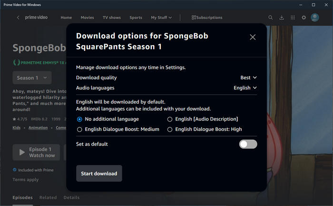Open Subscriptions page
This screenshot has height=206, width=333.
(207, 18)
